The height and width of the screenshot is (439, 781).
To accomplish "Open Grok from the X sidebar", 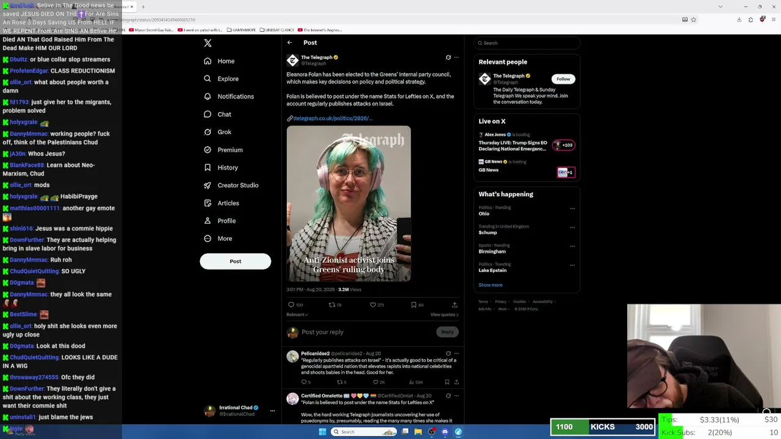I will [x=217, y=132].
